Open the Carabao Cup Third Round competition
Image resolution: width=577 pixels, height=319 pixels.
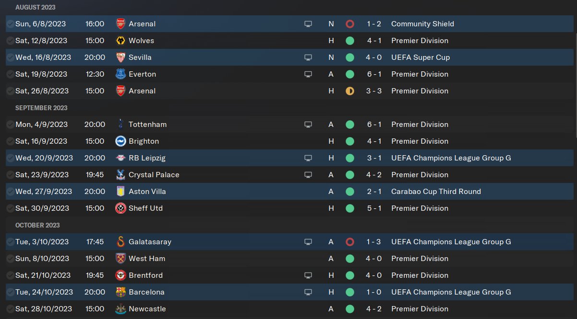[x=435, y=192]
